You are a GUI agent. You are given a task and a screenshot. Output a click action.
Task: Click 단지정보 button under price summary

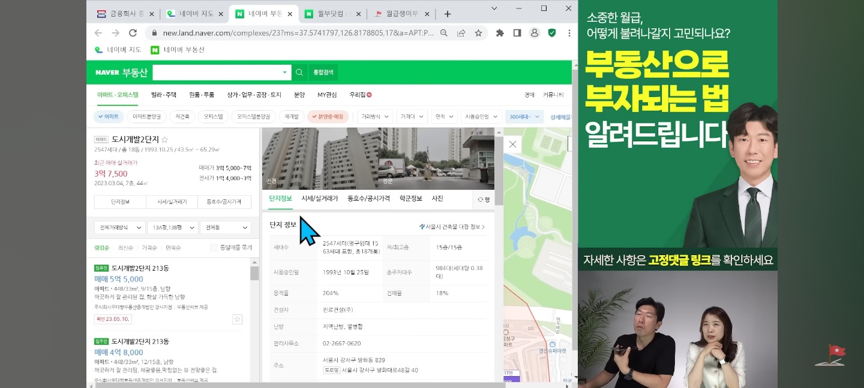click(120, 202)
